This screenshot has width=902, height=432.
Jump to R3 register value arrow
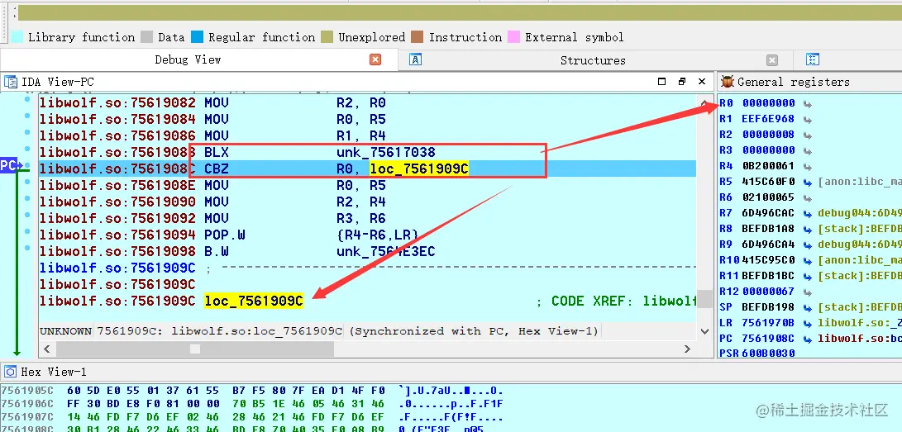tap(808, 150)
